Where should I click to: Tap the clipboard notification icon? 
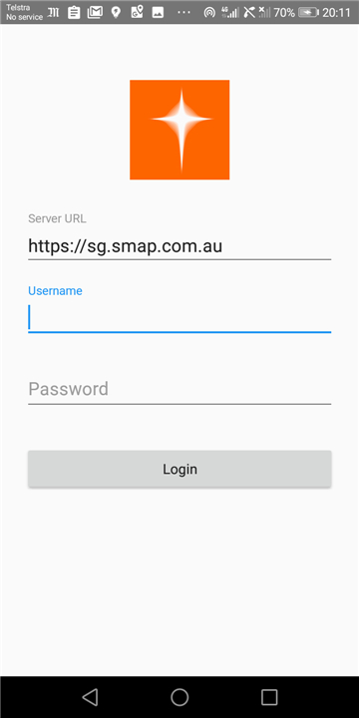pyautogui.click(x=74, y=12)
